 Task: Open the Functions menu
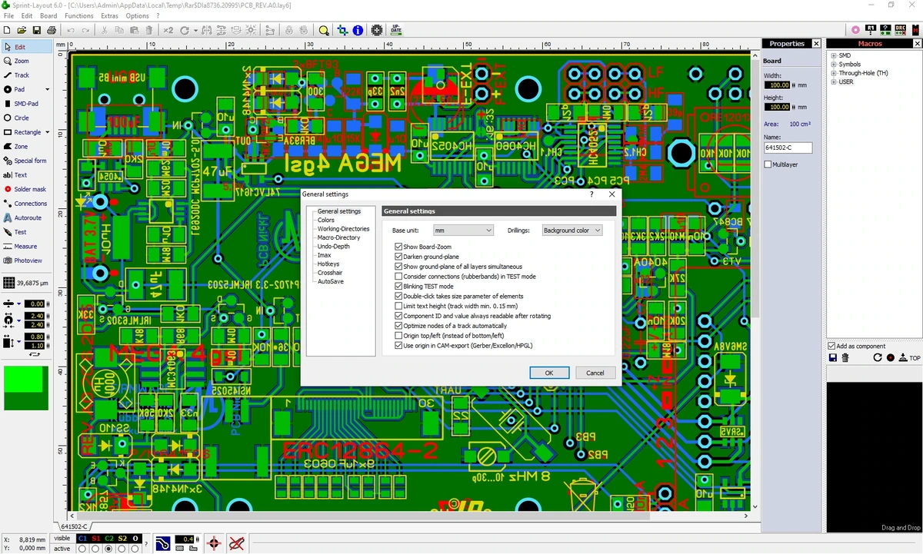(x=79, y=15)
